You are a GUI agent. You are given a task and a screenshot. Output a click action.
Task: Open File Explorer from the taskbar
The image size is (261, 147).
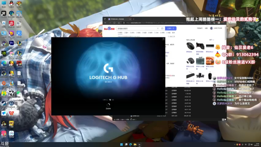(135, 144)
